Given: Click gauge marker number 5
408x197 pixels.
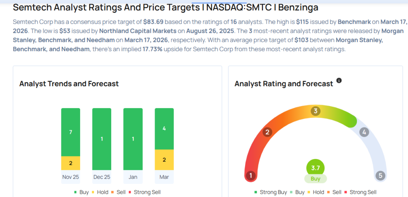Looking at the screenshot, I should point(380,176).
